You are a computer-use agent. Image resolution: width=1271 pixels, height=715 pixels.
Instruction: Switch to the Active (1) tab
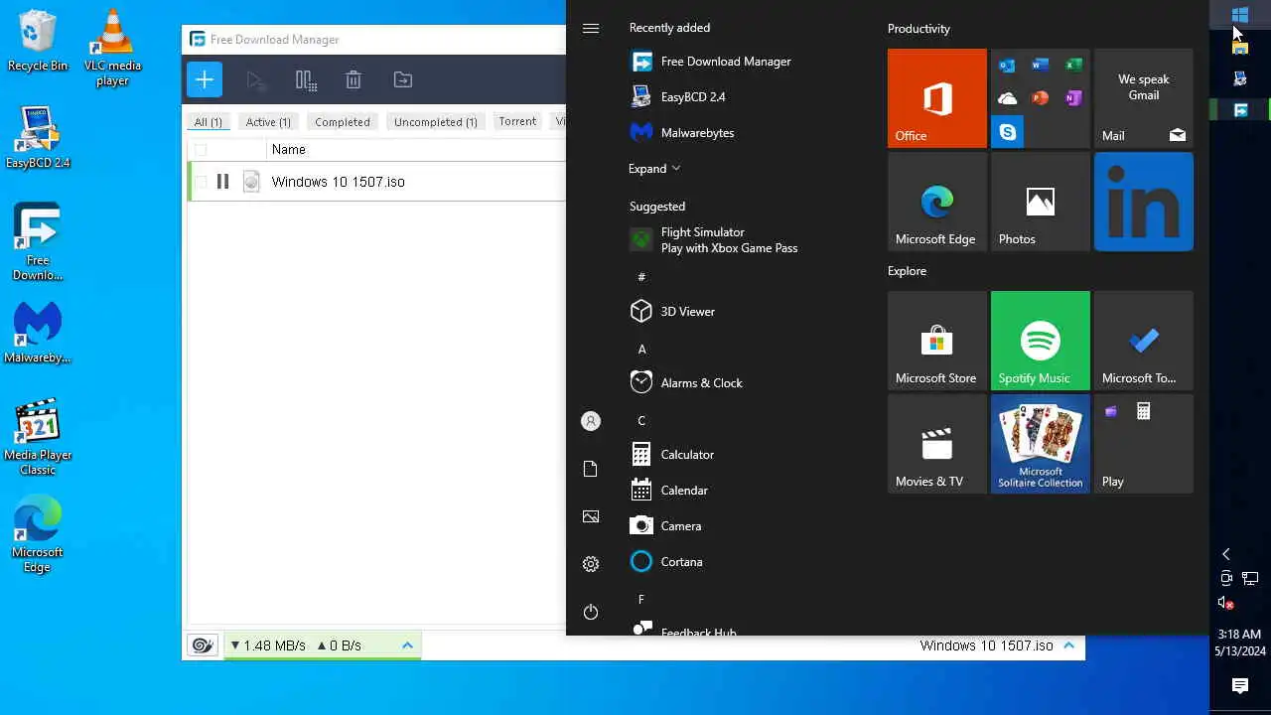pos(268,122)
